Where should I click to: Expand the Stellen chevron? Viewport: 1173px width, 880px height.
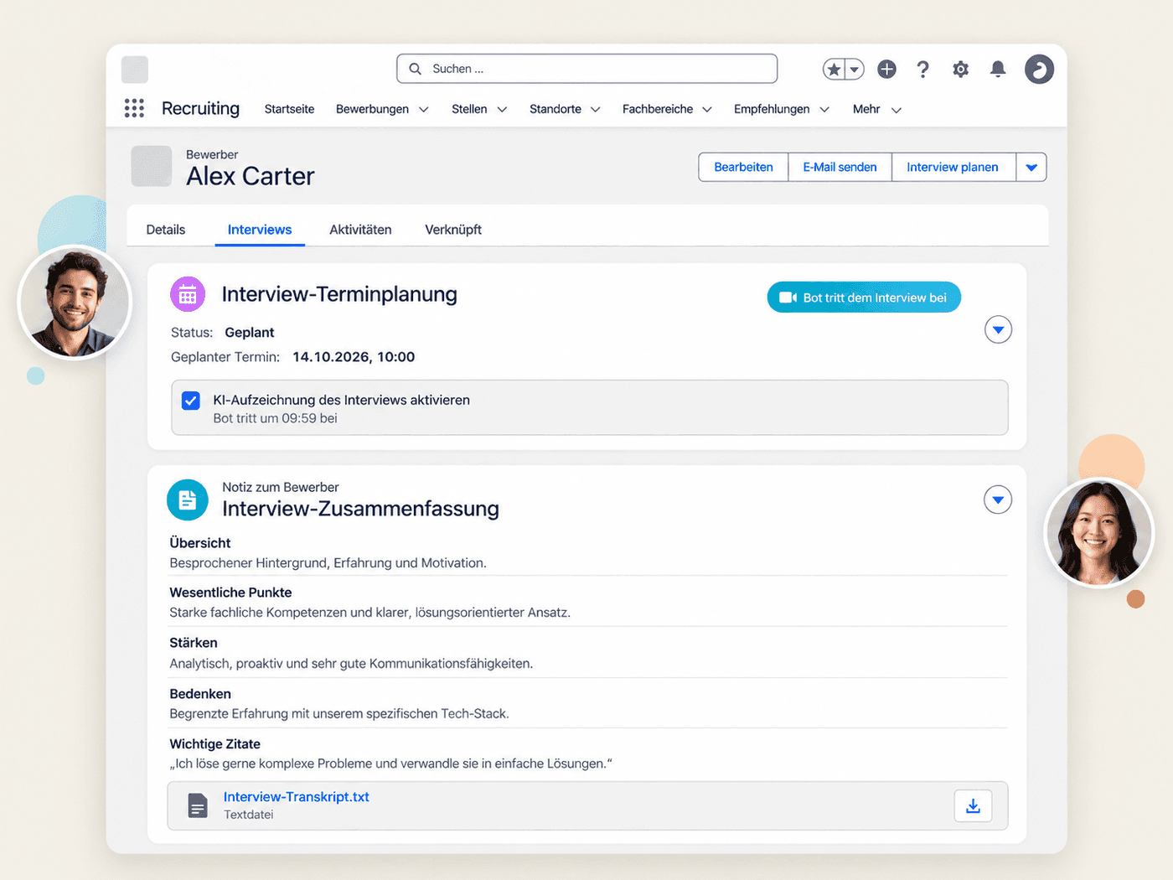point(502,110)
